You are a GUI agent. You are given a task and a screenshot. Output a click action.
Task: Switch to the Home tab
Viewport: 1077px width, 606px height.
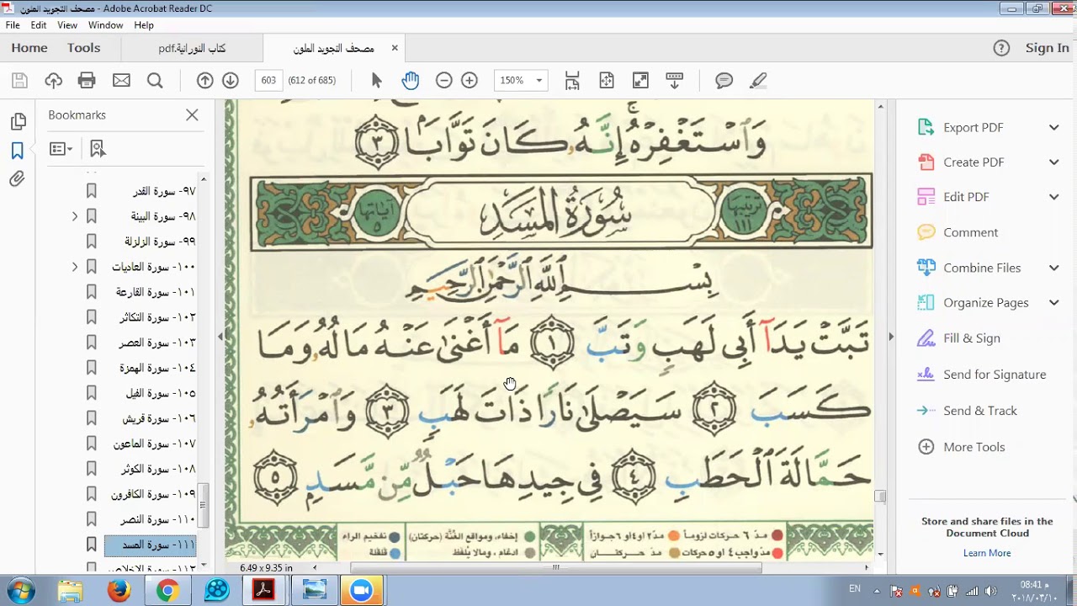coord(29,48)
